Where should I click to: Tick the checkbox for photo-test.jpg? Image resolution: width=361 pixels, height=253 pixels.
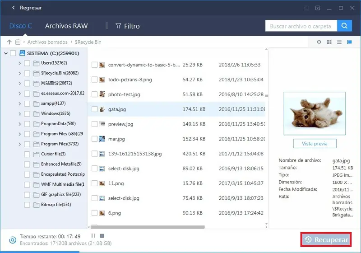point(94,94)
